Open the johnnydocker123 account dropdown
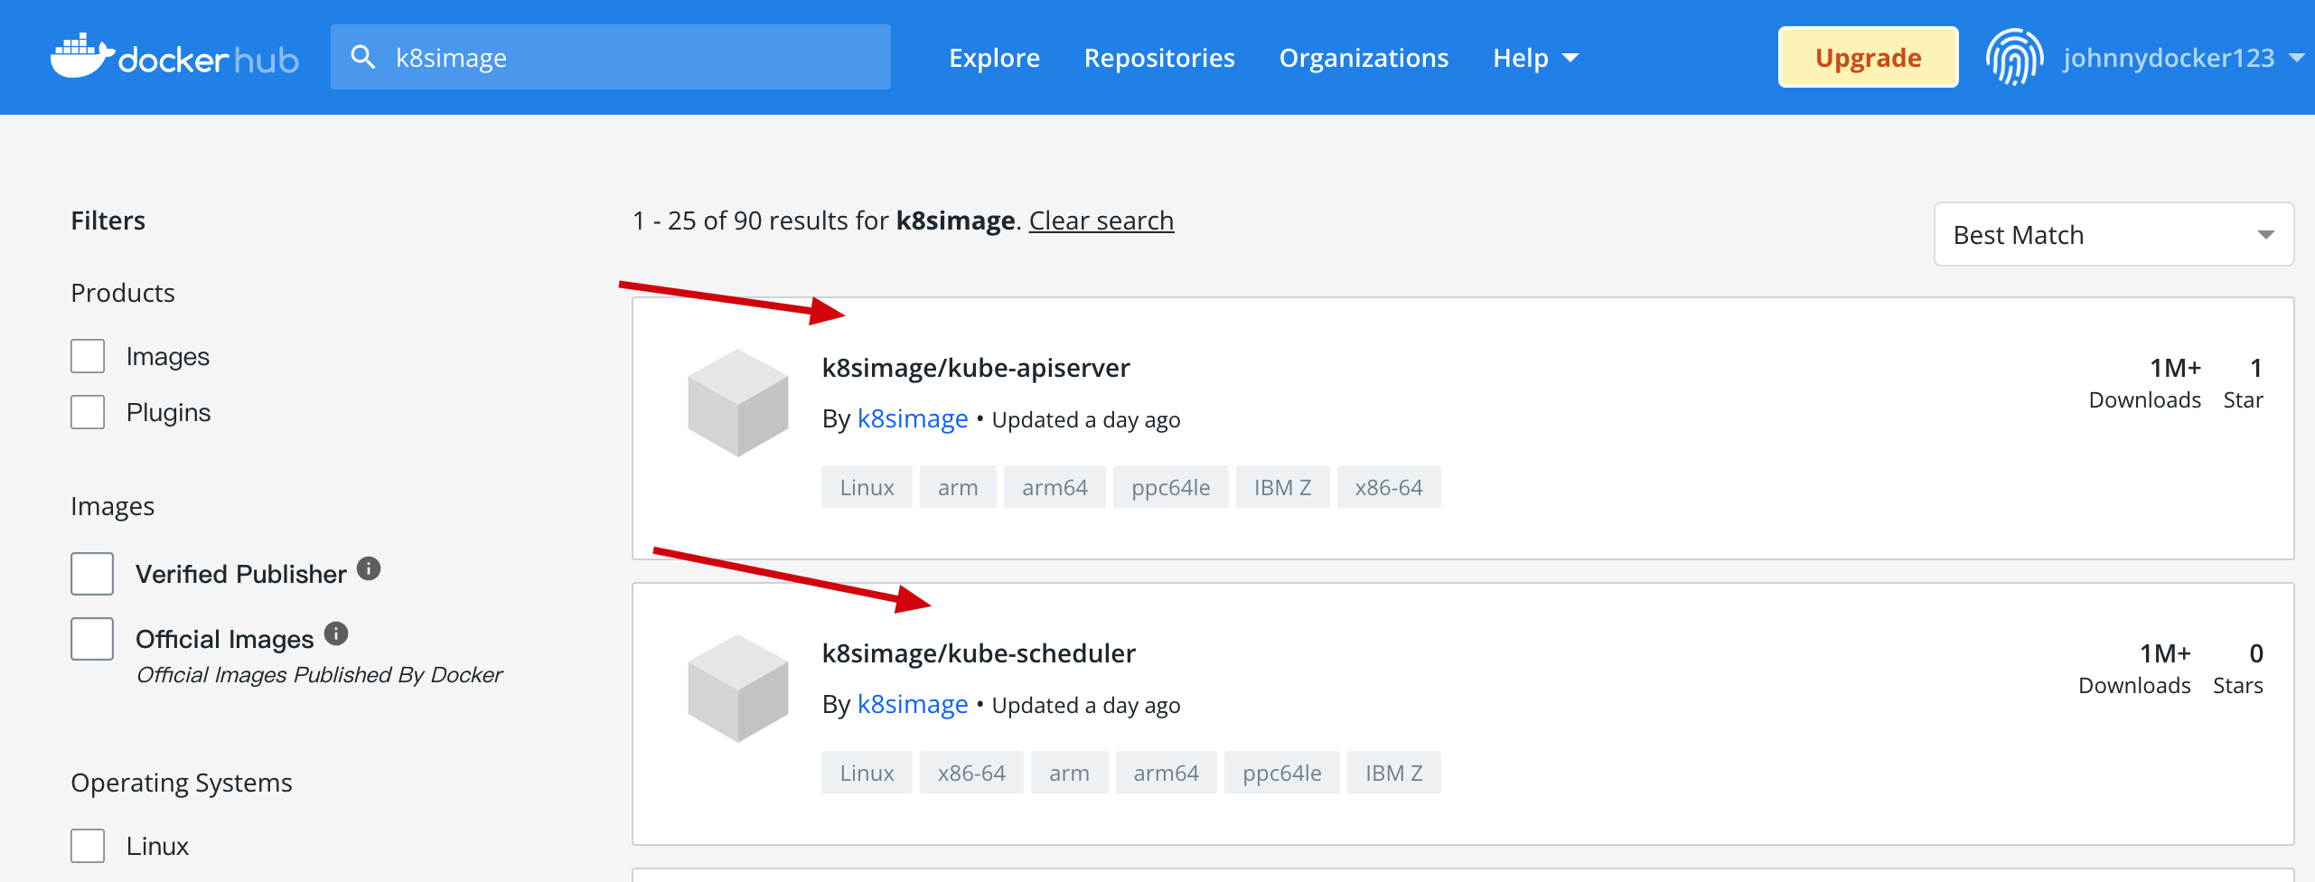The image size is (2315, 882). [x=2183, y=58]
